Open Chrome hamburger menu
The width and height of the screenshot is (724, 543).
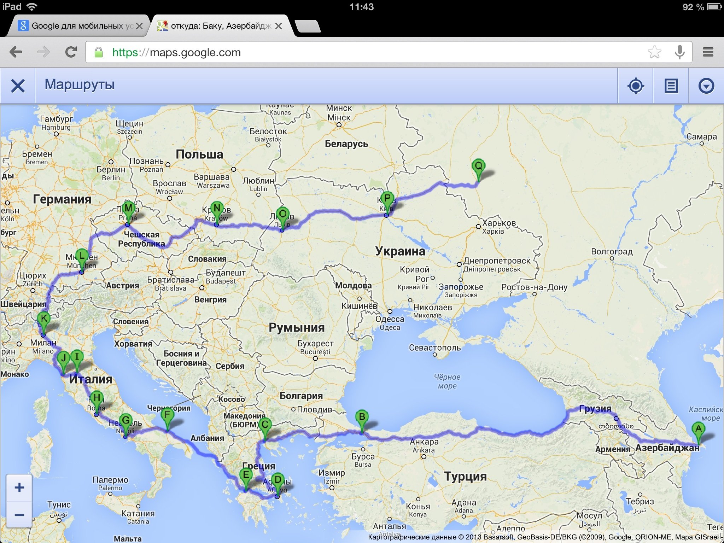708,52
